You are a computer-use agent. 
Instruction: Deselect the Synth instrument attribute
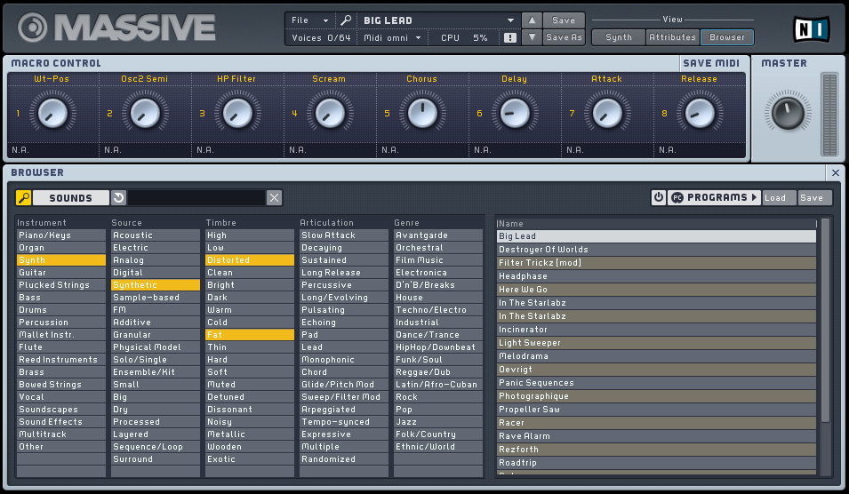pos(61,260)
